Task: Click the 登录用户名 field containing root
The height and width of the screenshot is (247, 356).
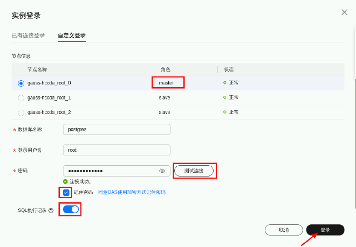Action: pyautogui.click(x=117, y=150)
